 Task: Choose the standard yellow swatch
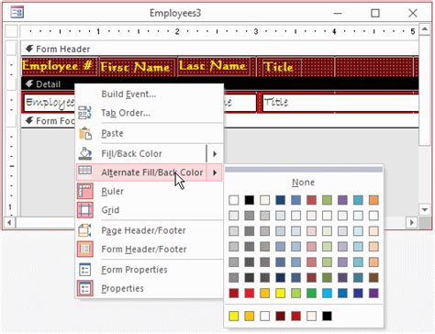[x=280, y=293]
